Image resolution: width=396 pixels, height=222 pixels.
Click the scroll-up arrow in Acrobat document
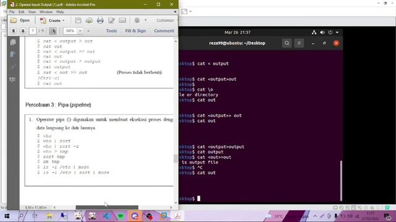coord(176,41)
